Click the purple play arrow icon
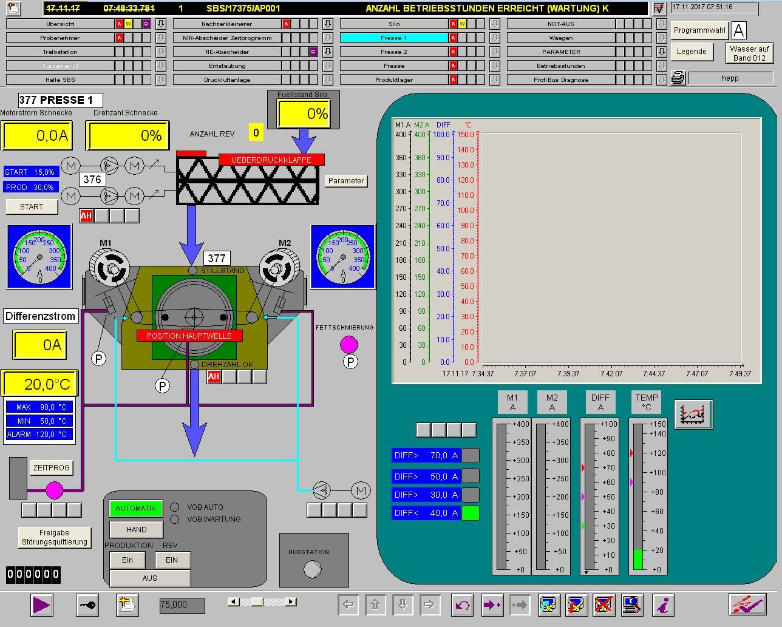 41,605
